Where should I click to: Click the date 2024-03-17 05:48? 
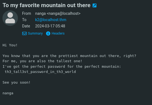coord(50,26)
